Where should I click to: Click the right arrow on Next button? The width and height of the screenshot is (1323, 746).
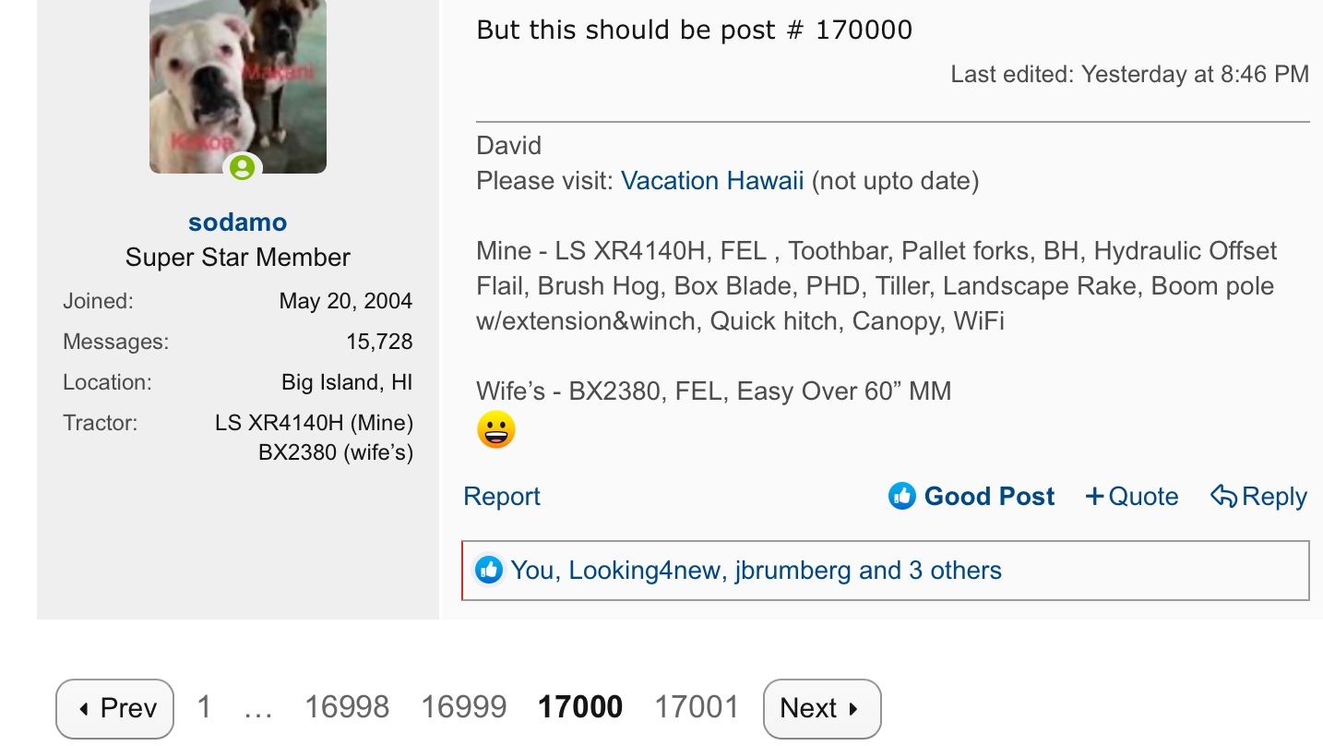tap(853, 709)
